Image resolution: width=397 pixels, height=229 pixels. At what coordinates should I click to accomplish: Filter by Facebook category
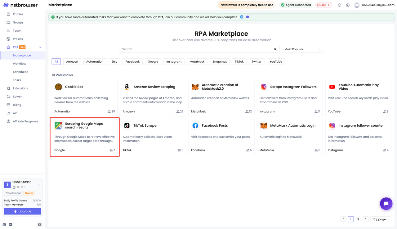[132, 61]
